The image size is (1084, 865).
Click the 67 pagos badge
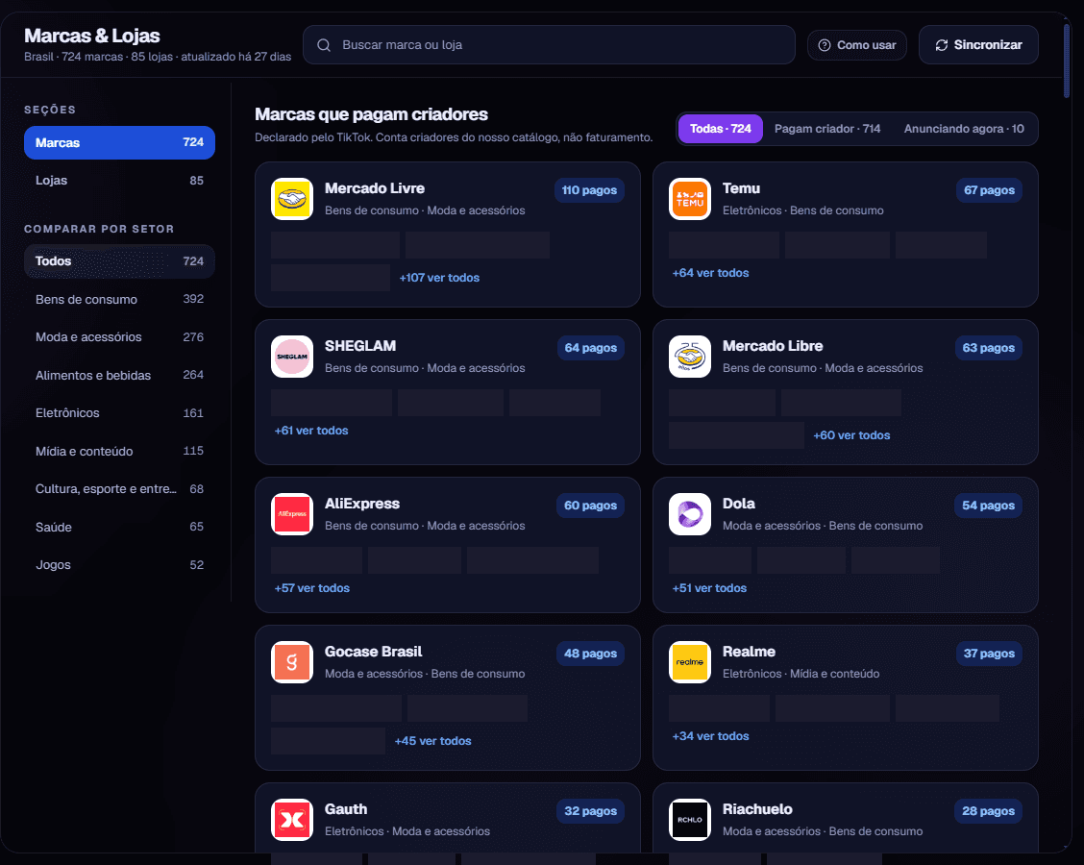[989, 190]
